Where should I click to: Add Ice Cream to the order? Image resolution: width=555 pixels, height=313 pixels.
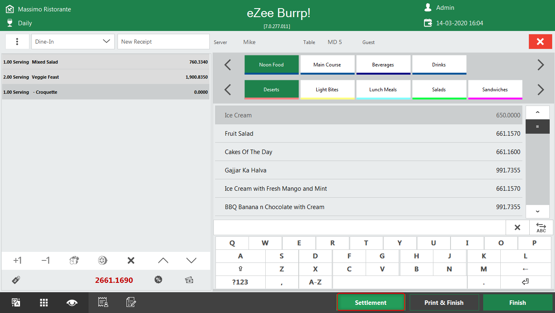[369, 115]
